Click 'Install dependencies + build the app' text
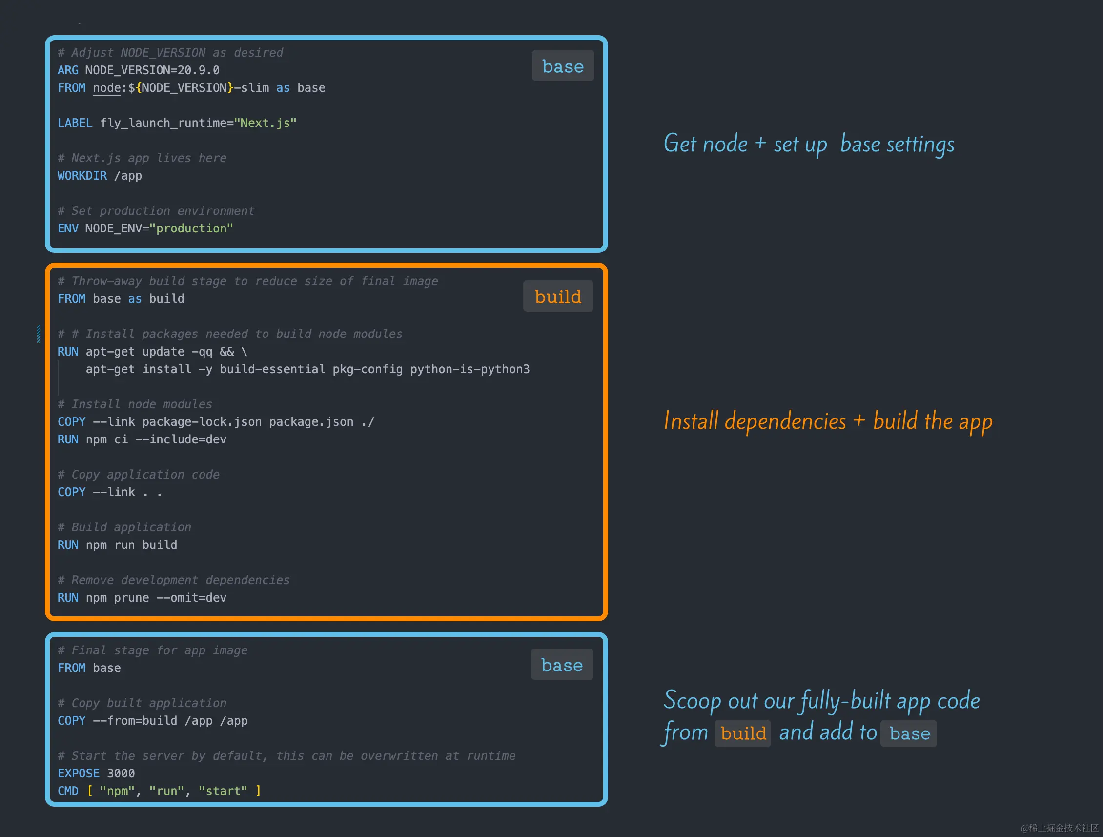This screenshot has width=1103, height=837. pyautogui.click(x=828, y=421)
